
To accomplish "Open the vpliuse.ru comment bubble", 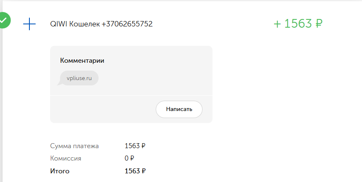I will [79, 78].
